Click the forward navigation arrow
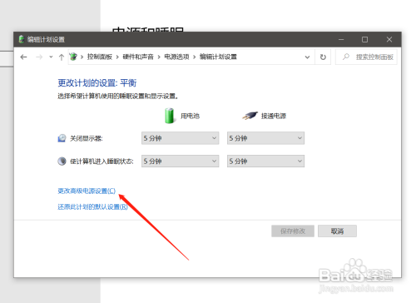This screenshot has height=303, width=416. [x=39, y=57]
